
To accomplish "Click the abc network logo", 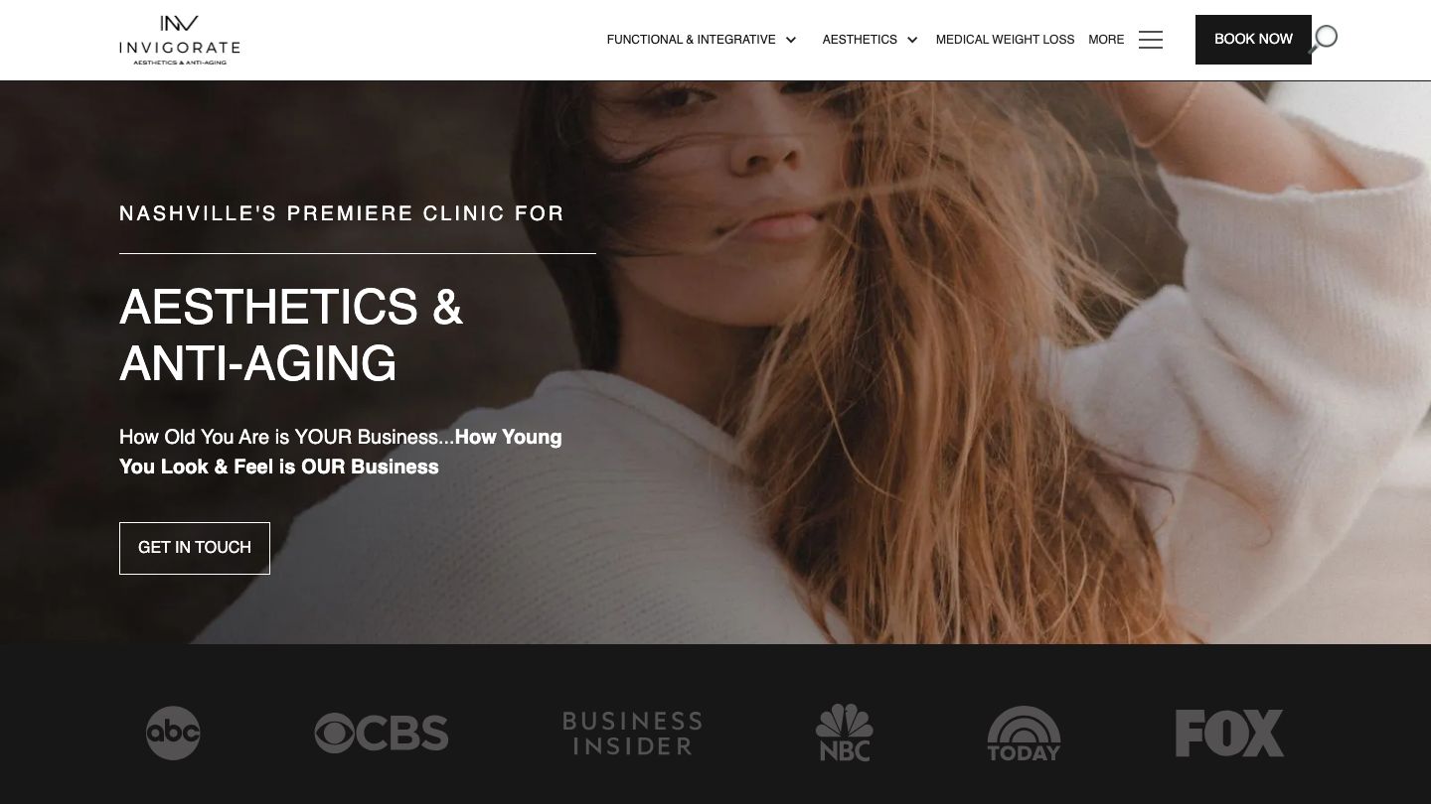I will tap(173, 734).
